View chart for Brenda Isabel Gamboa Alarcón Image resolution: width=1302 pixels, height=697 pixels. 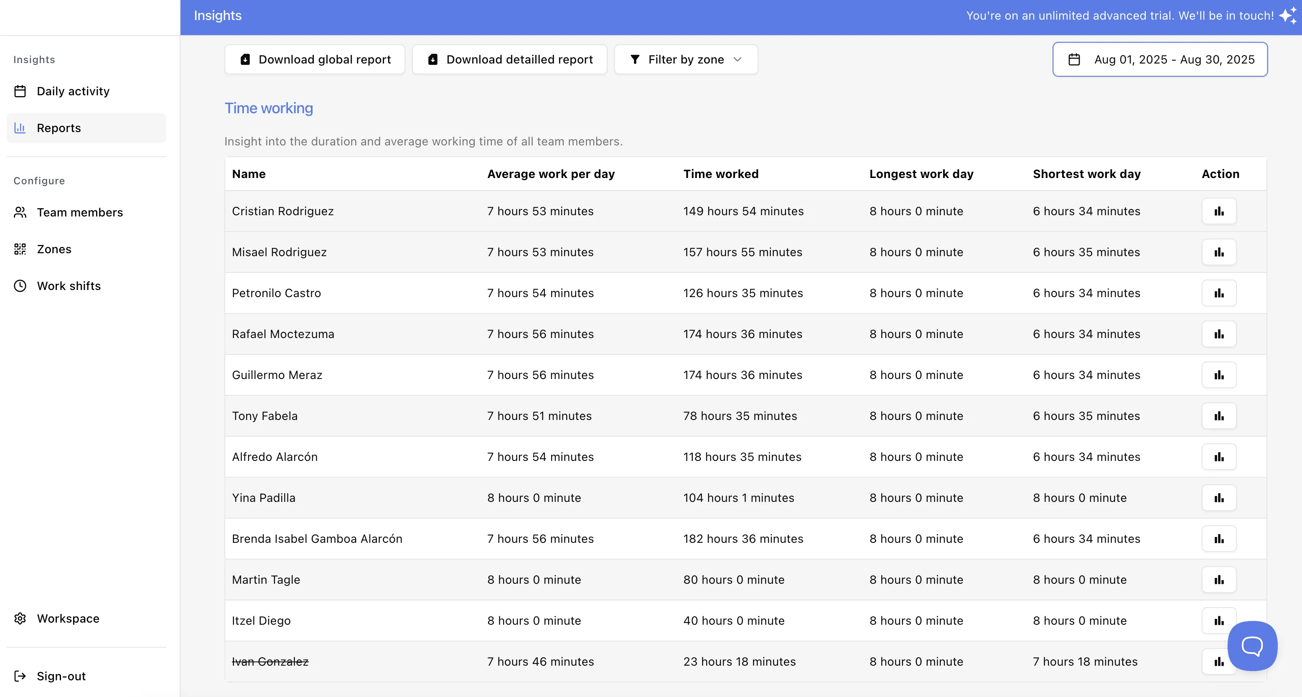point(1218,539)
